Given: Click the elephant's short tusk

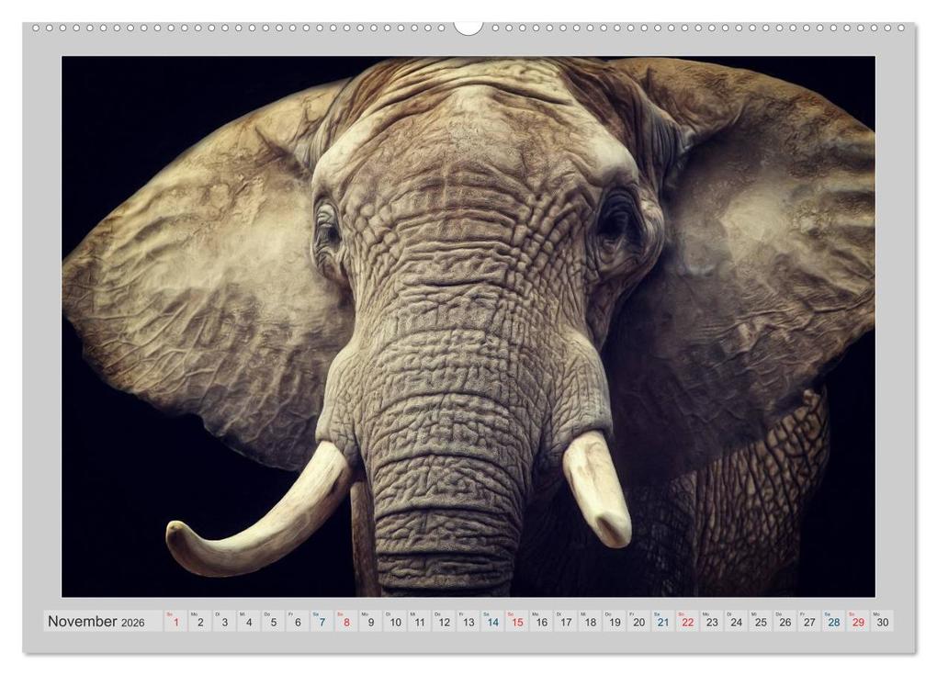Looking at the screenshot, I should (x=597, y=487).
